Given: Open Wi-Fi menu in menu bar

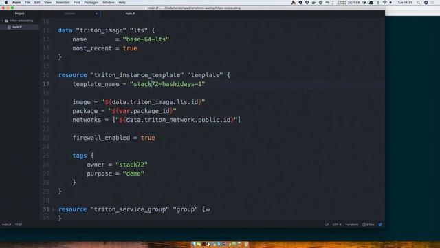Looking at the screenshot, I should [385, 3].
